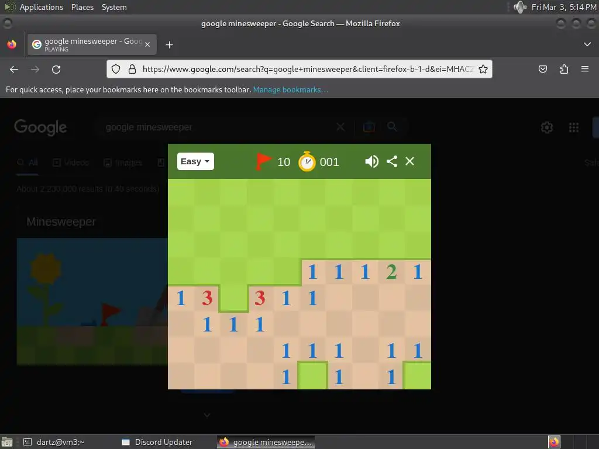Open Firefox View icon

coord(12,44)
